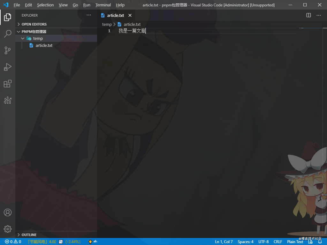Minimize the VS Code window

point(290,5)
